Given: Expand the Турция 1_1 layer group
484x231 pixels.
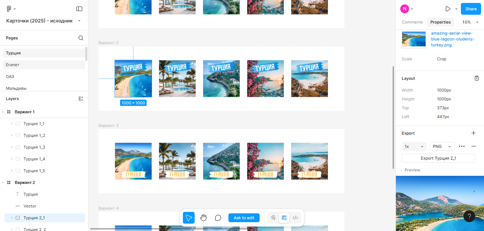Looking at the screenshot, I should pyautogui.click(x=12, y=124).
